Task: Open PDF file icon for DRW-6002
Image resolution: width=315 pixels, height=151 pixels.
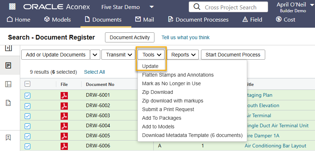Action: 64,106
